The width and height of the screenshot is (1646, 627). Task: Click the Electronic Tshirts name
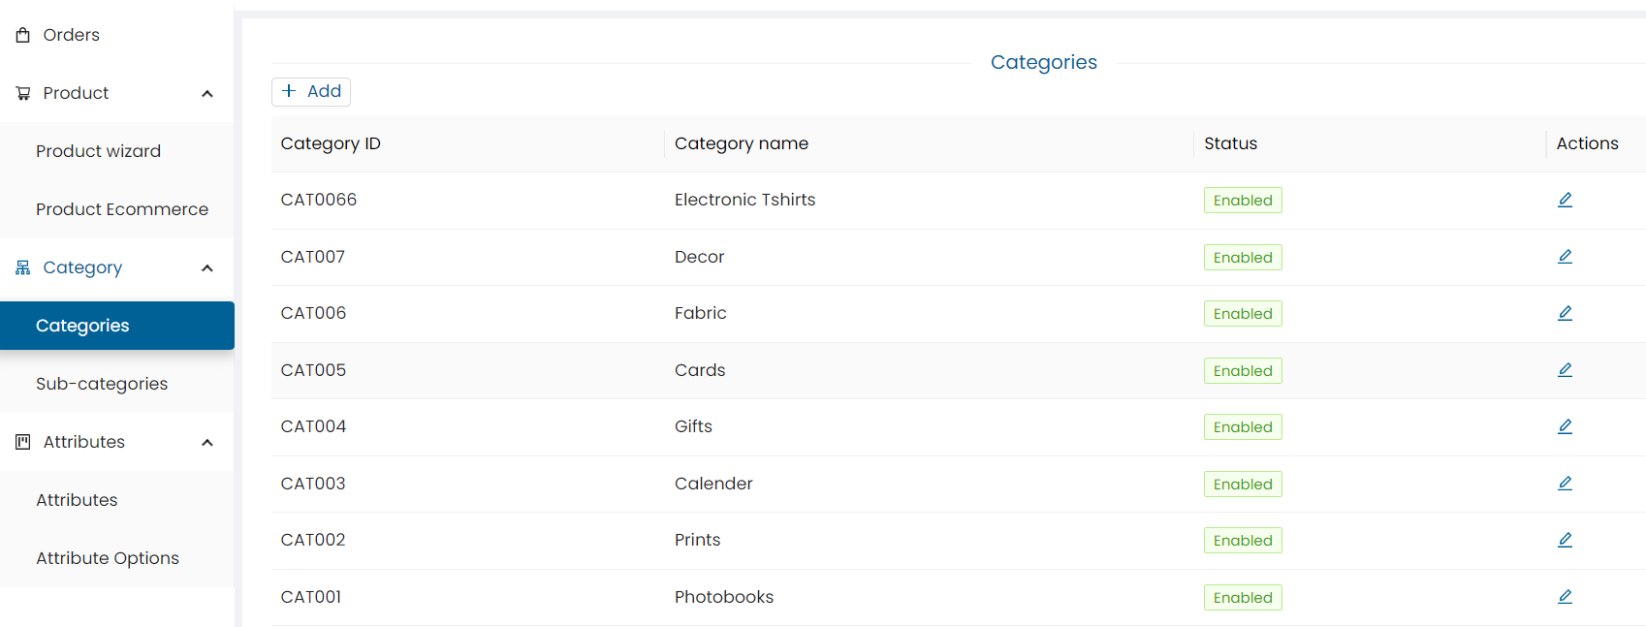[745, 200]
